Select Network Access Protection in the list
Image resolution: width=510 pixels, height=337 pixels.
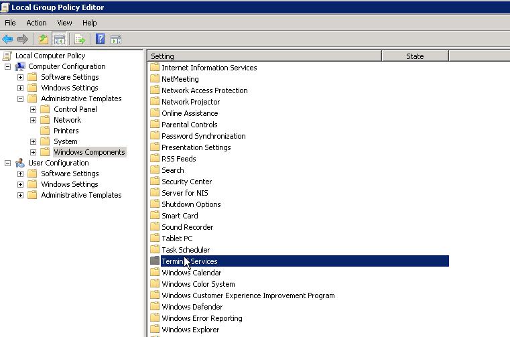(204, 90)
